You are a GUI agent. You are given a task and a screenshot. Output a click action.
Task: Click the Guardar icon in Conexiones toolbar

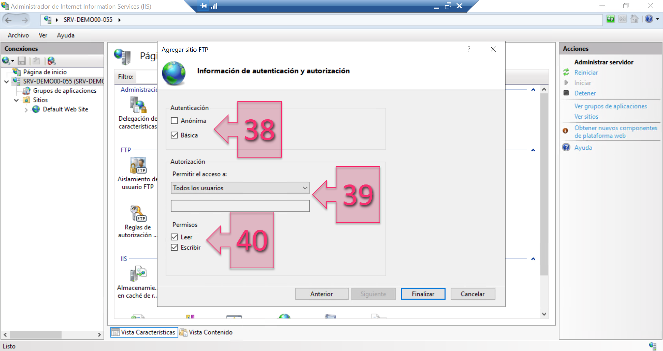[x=22, y=61]
